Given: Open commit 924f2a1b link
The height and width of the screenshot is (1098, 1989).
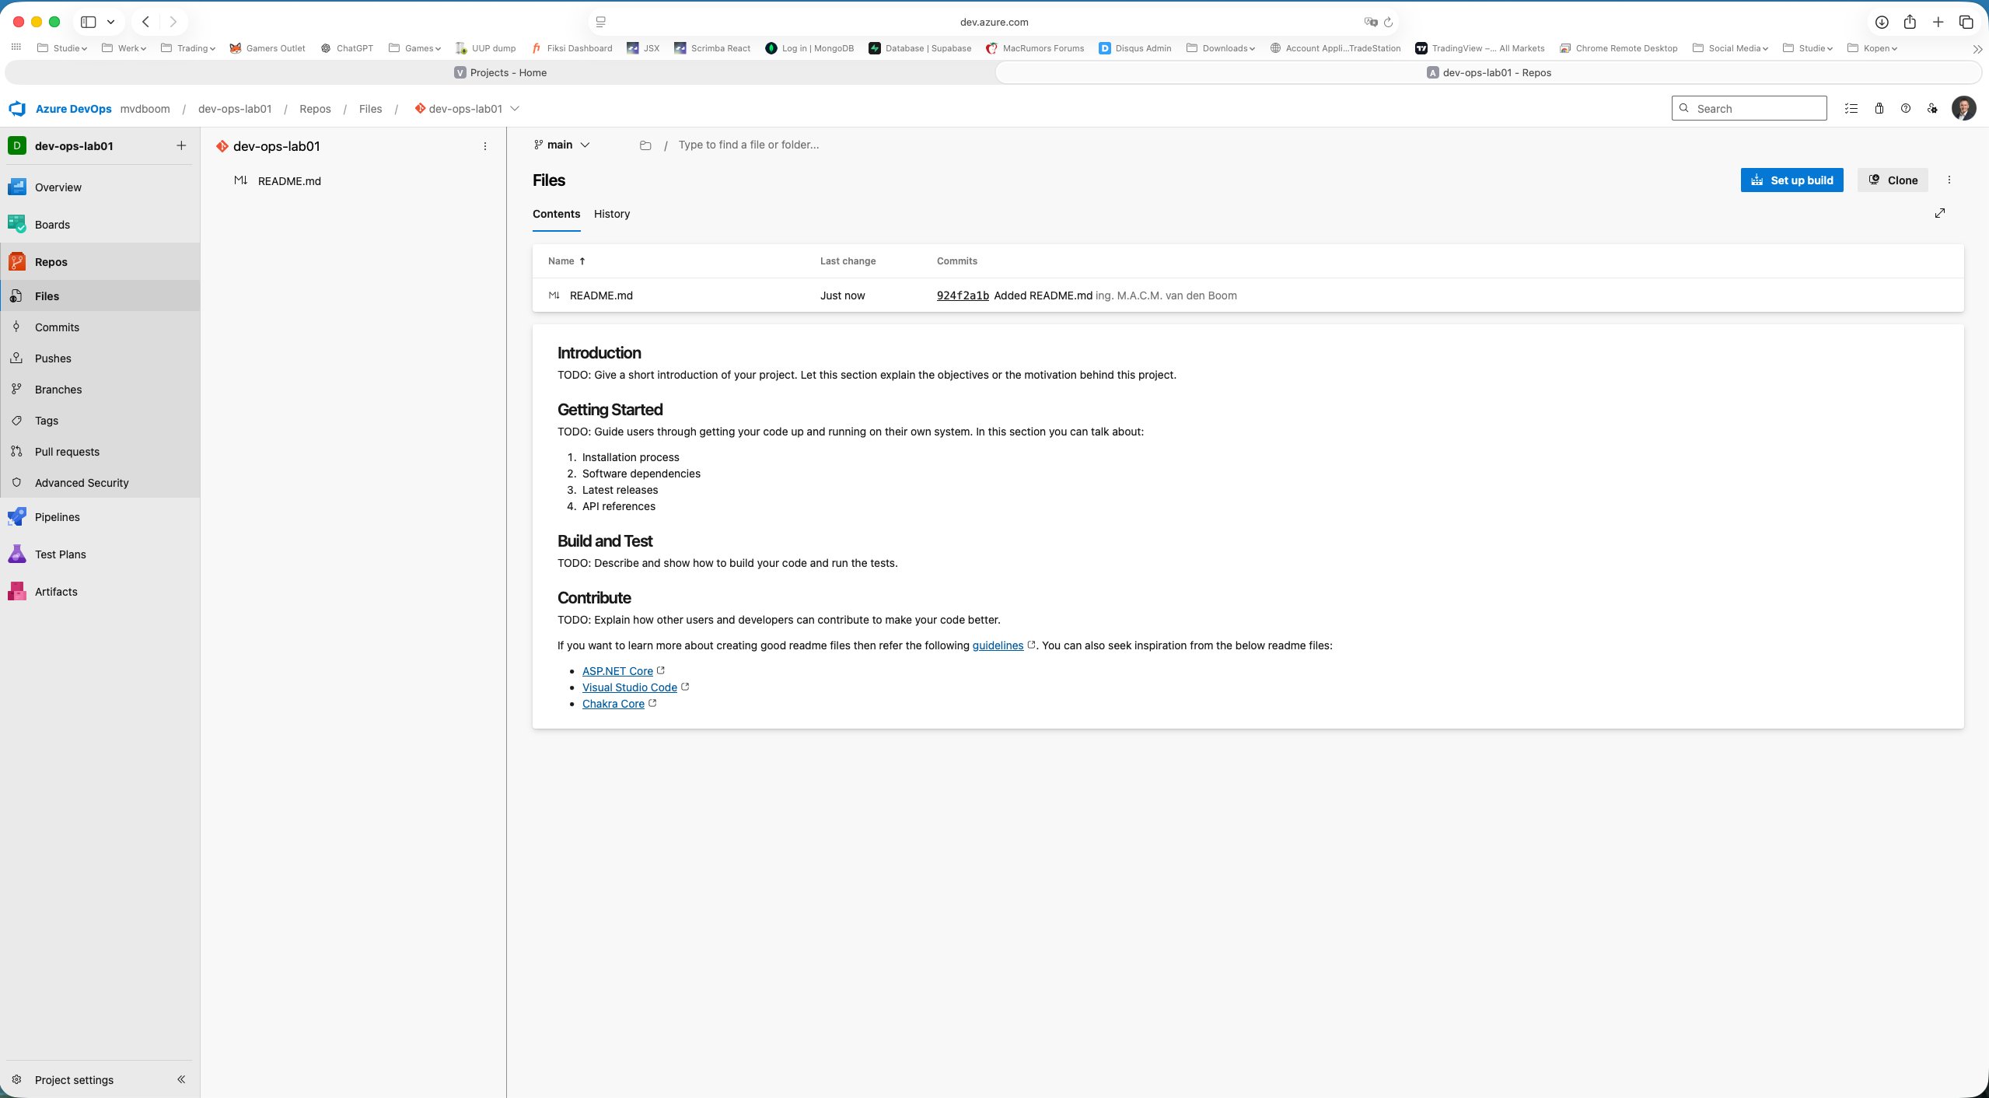Looking at the screenshot, I should click(x=963, y=295).
